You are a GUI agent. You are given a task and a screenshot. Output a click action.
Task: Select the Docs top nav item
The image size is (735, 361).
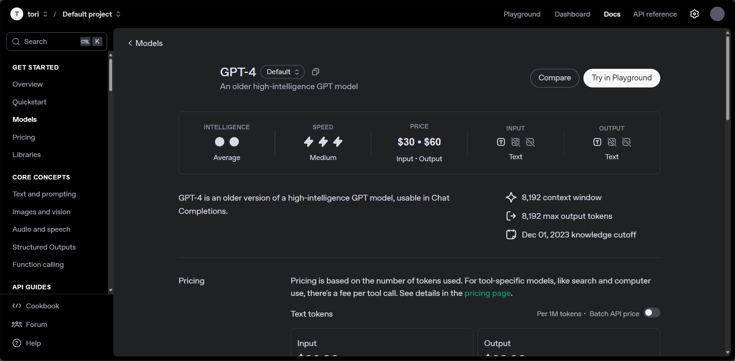[x=612, y=14]
